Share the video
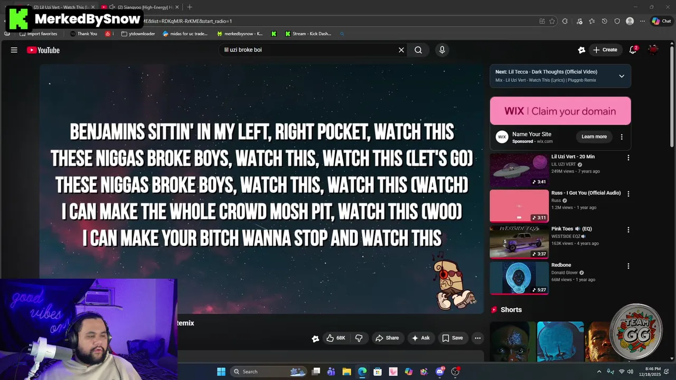Screen dimensions: 676x380 (387, 338)
